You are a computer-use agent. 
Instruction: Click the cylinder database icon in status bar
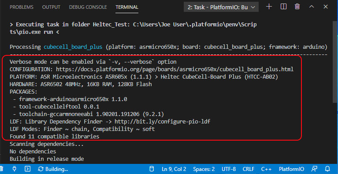click(x=152, y=169)
